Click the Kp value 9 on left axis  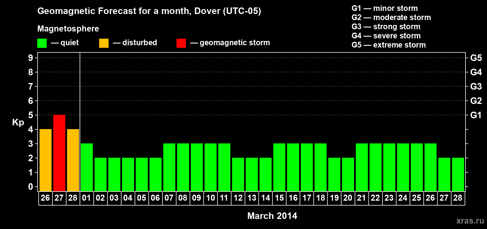pos(31,58)
